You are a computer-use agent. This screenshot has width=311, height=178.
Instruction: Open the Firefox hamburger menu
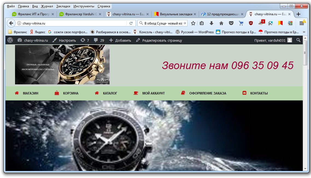302,23
